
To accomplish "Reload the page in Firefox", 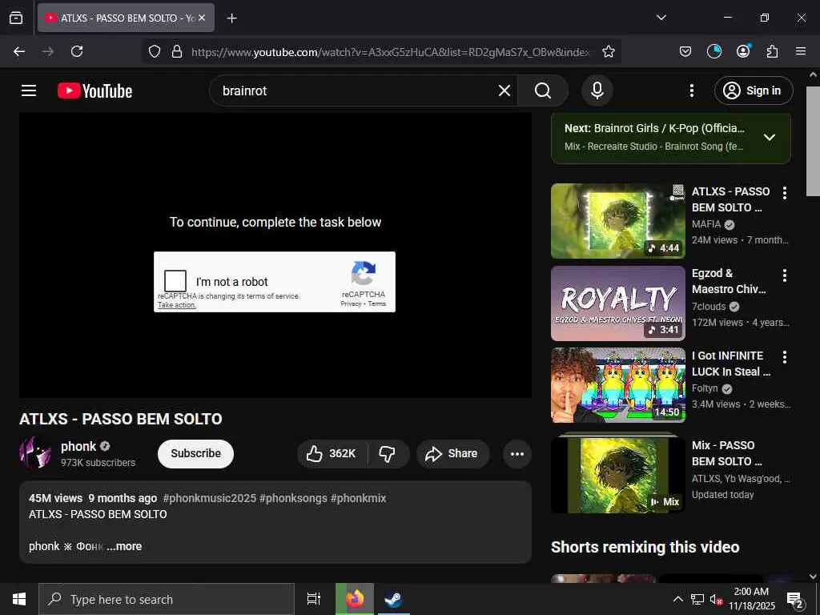I will (77, 51).
